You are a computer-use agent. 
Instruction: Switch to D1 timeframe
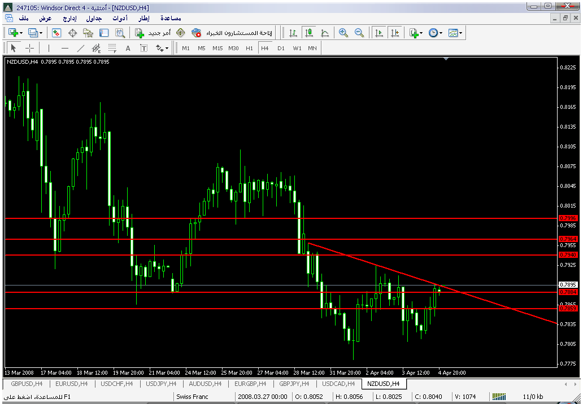pos(281,48)
